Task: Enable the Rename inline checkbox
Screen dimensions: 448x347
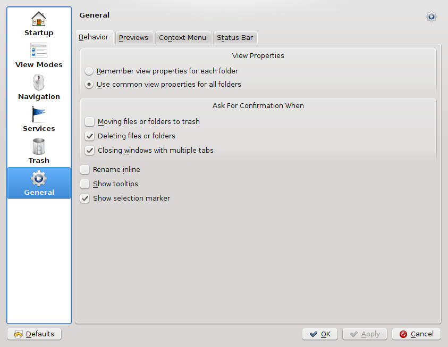Action: click(x=84, y=170)
